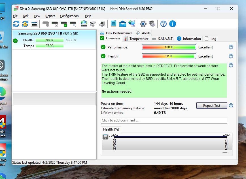Click the 'Status last updated' status bar text

(x=50, y=162)
